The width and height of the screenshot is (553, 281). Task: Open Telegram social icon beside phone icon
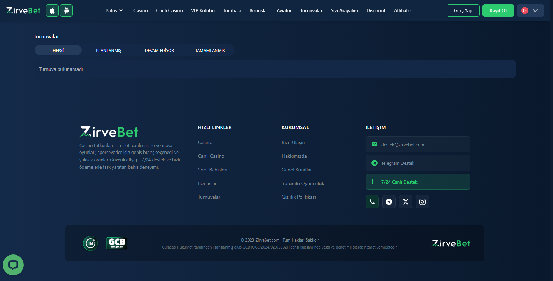[389, 202]
